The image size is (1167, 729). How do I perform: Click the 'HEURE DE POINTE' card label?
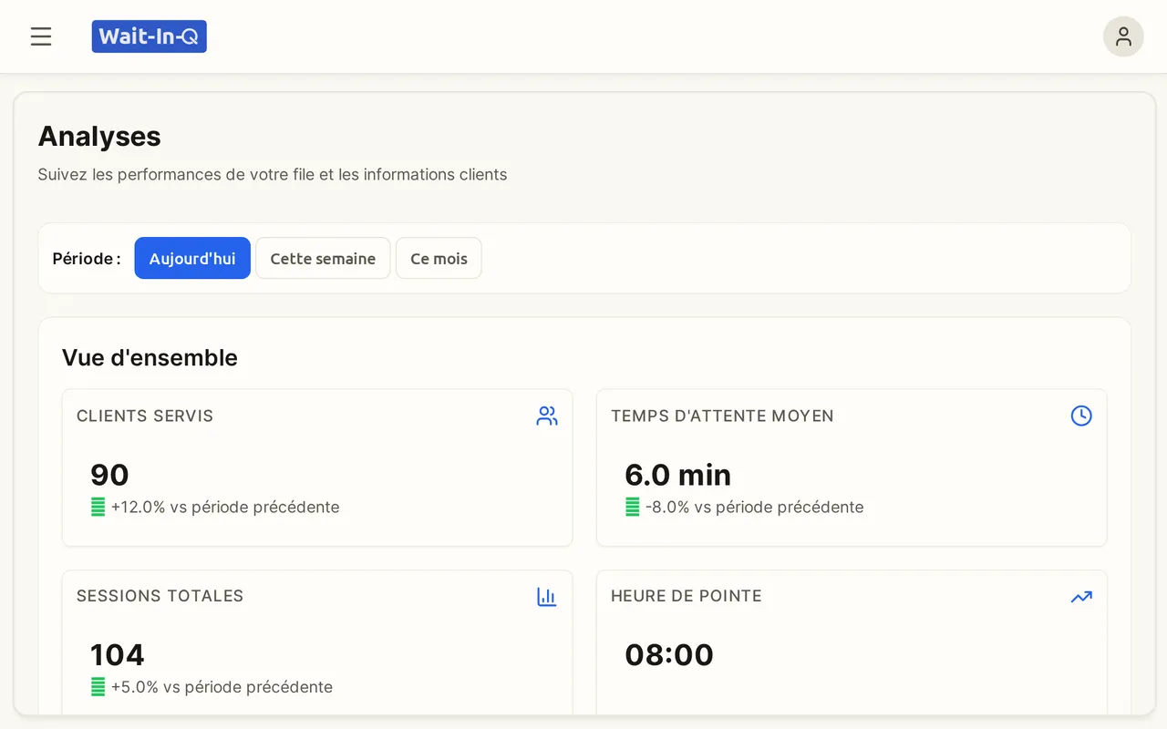(x=687, y=597)
